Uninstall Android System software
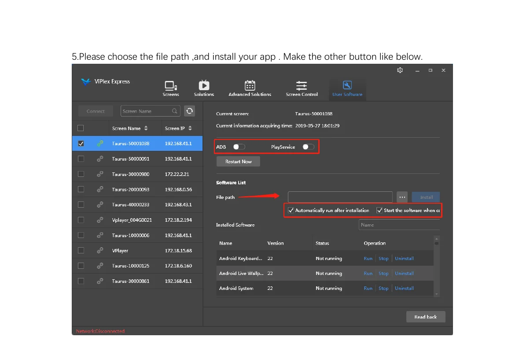This screenshot has width=508, height=355. [x=404, y=288]
